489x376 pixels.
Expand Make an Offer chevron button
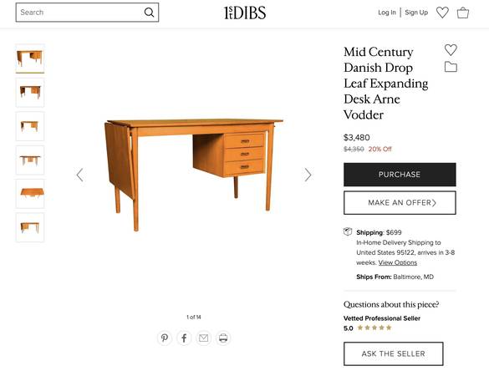(400, 203)
